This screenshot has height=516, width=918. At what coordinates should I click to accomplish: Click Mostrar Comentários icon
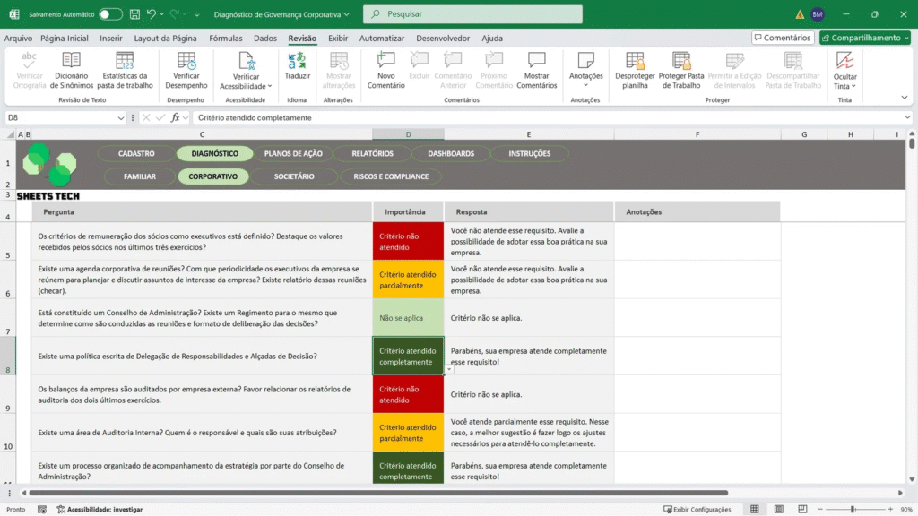click(536, 61)
